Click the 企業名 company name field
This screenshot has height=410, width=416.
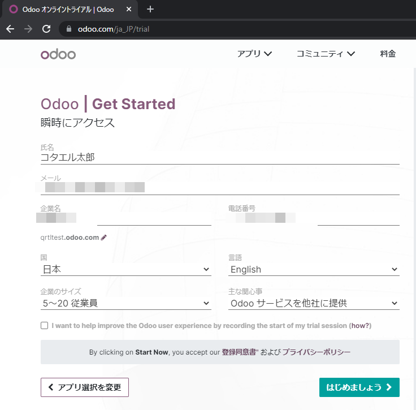125,218
